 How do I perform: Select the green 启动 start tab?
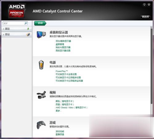point(40,23)
